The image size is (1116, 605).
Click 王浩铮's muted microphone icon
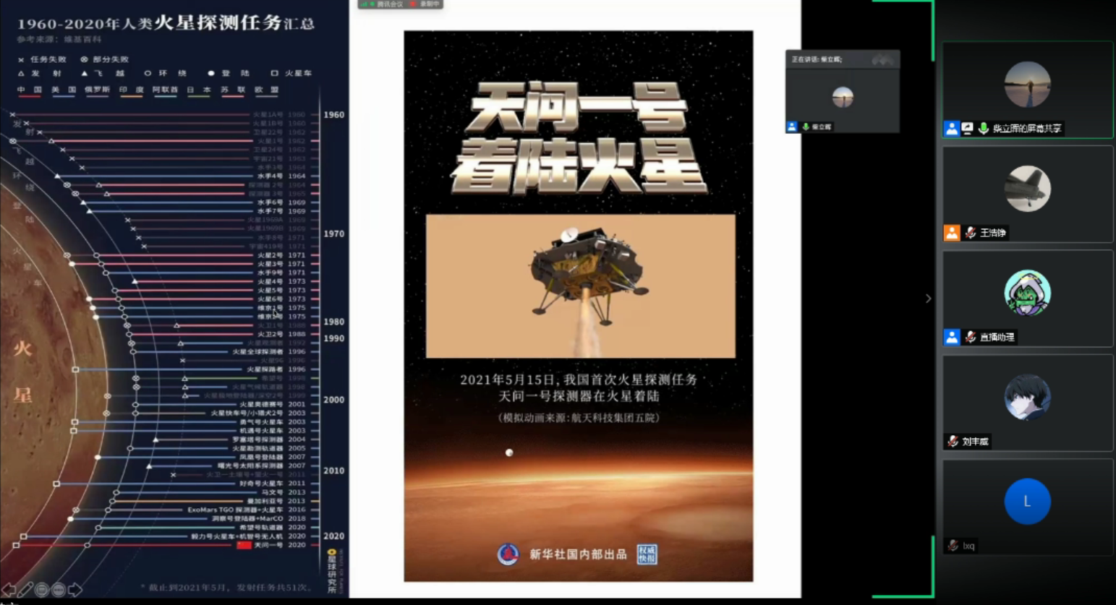click(971, 233)
